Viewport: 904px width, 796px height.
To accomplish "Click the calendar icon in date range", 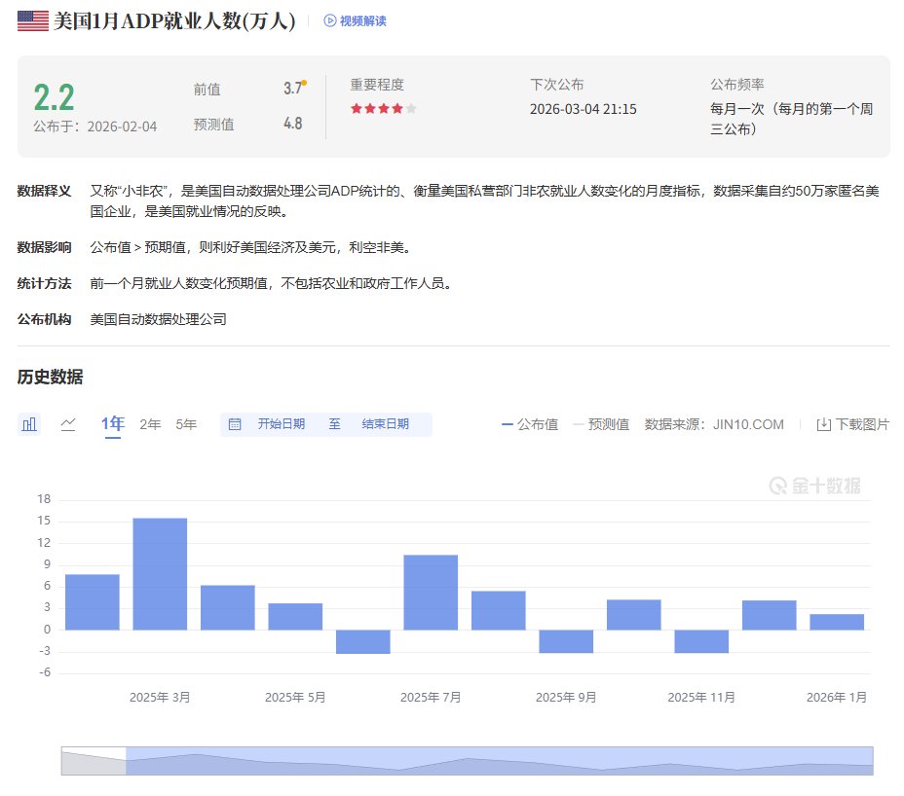I will coord(235,424).
